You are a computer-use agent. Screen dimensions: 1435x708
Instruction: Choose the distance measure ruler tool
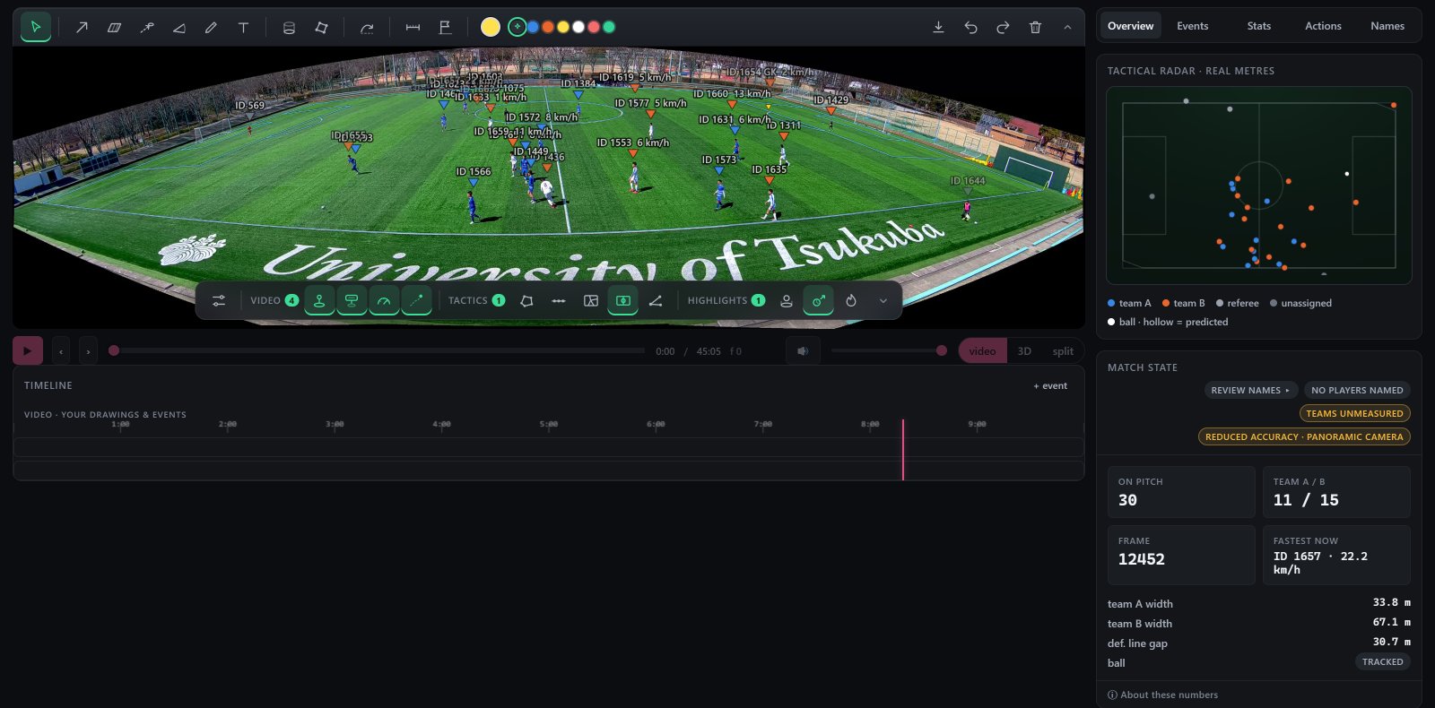[413, 27]
